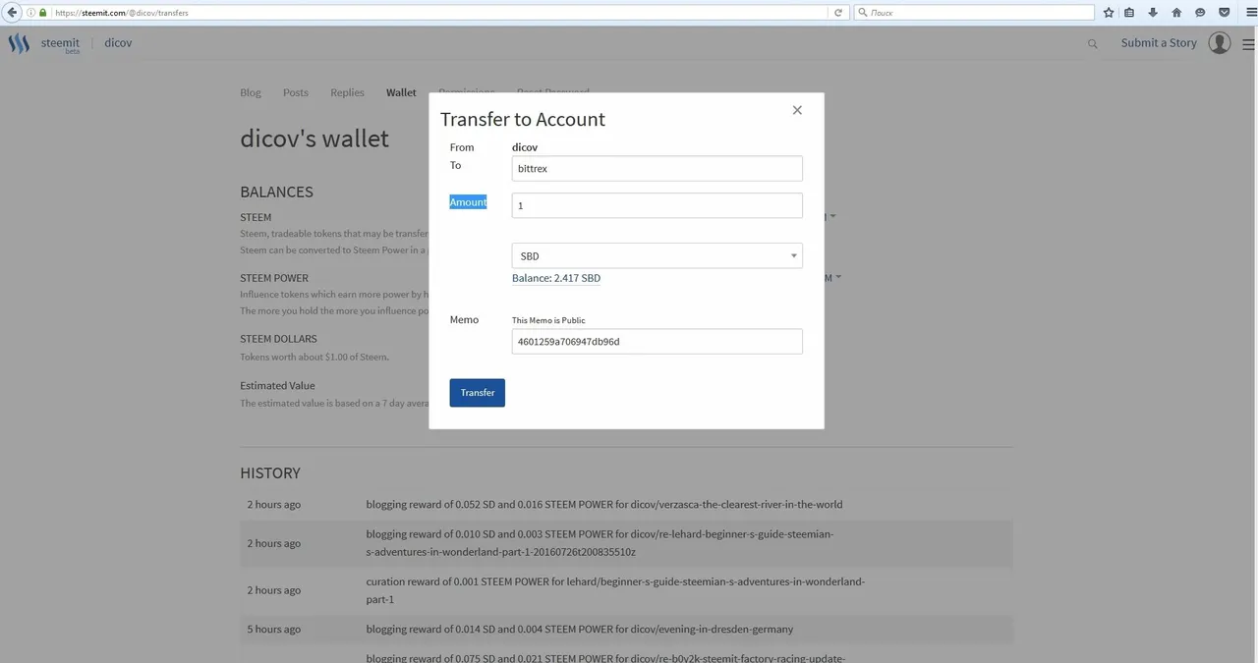
Task: Reload the page with the refresh icon
Action: (838, 13)
